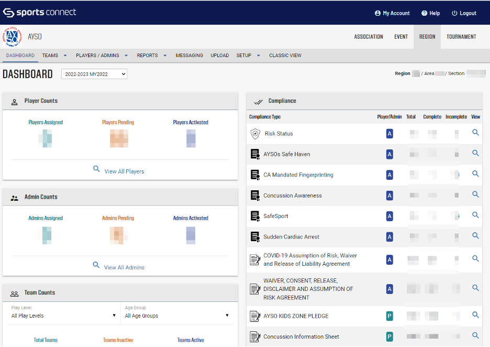The width and height of the screenshot is (490, 347).
Task: Click the Sudden Cardiac Arrest certificate icon
Action: [x=255, y=237]
